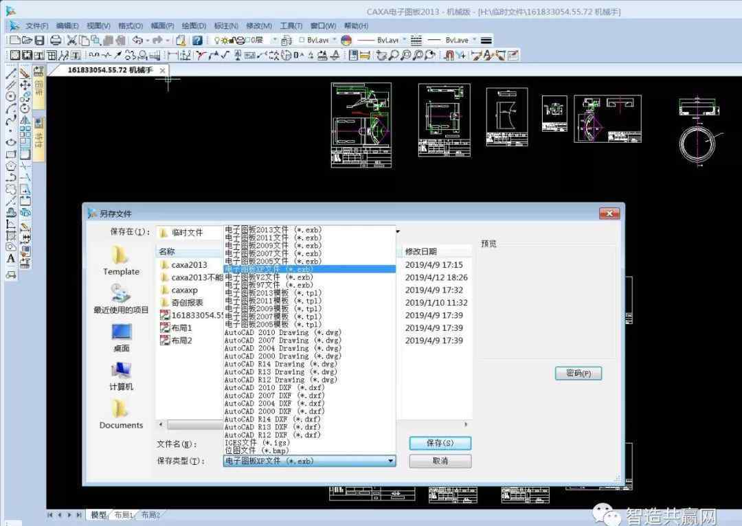Select the Line drawing tool
Image resolution: width=742 pixels, height=526 pixels.
point(11,73)
